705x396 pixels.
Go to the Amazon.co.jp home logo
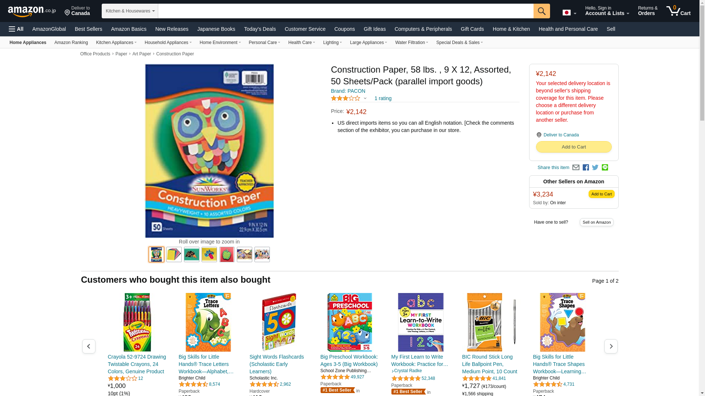click(32, 11)
